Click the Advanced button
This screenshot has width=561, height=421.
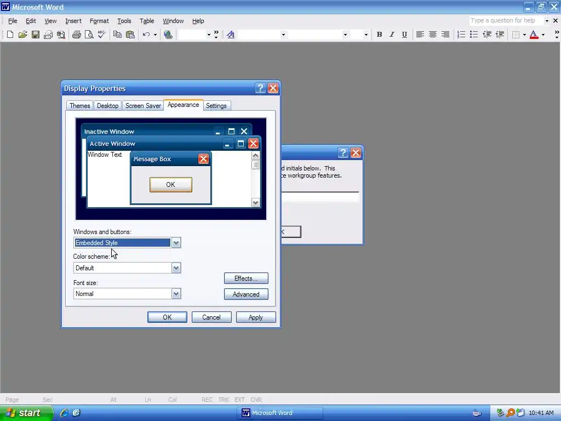tap(246, 294)
